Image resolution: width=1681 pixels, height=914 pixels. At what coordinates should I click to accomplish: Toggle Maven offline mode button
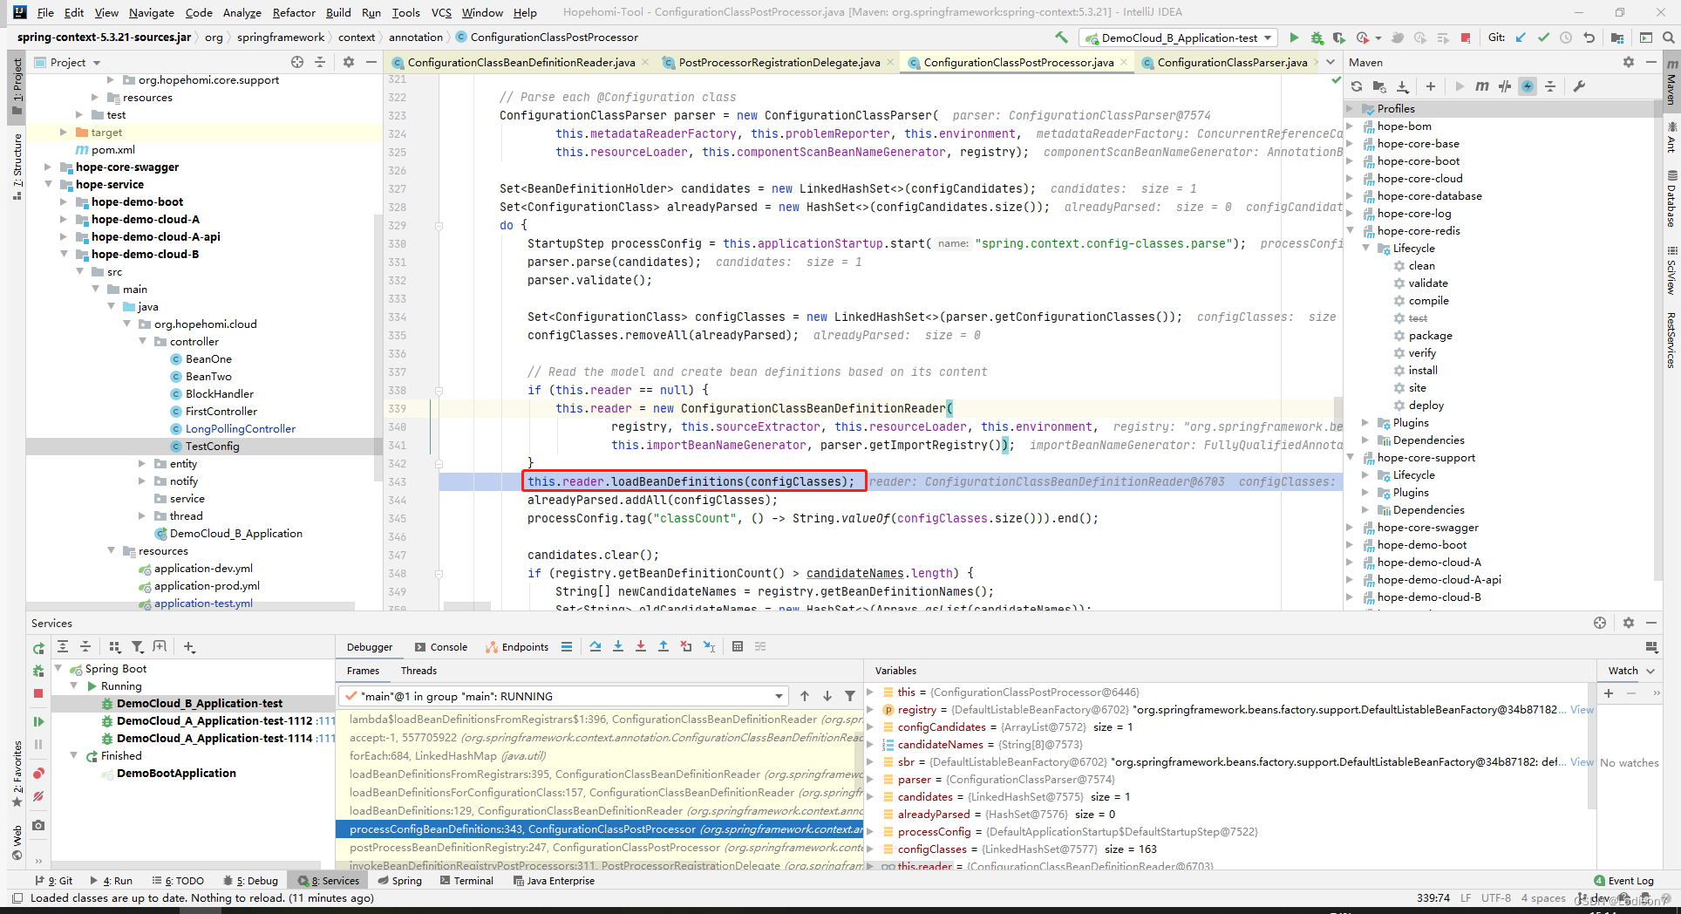pyautogui.click(x=1505, y=86)
